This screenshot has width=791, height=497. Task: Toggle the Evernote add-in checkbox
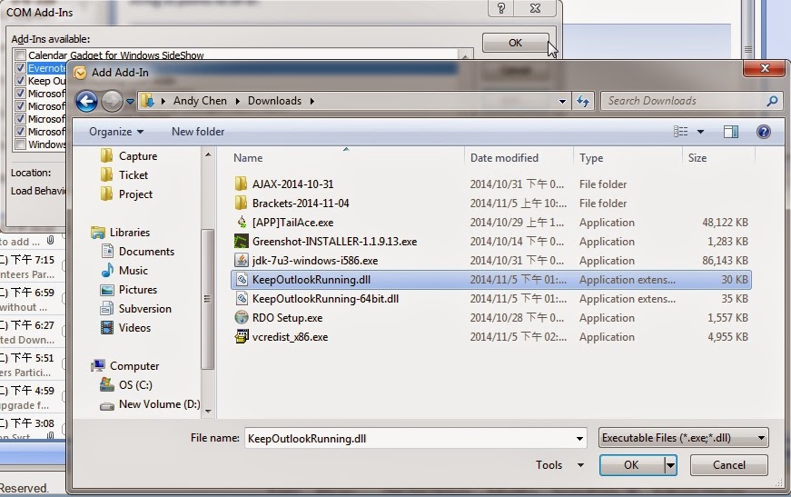pos(21,67)
